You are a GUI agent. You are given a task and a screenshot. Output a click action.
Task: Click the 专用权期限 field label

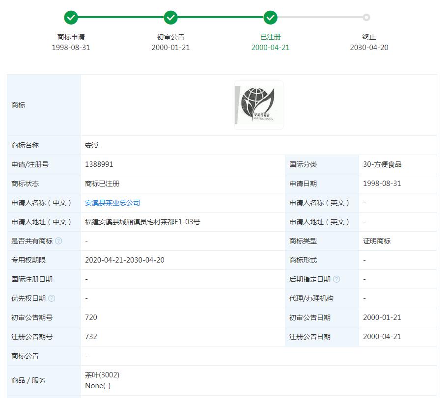(x=28, y=260)
